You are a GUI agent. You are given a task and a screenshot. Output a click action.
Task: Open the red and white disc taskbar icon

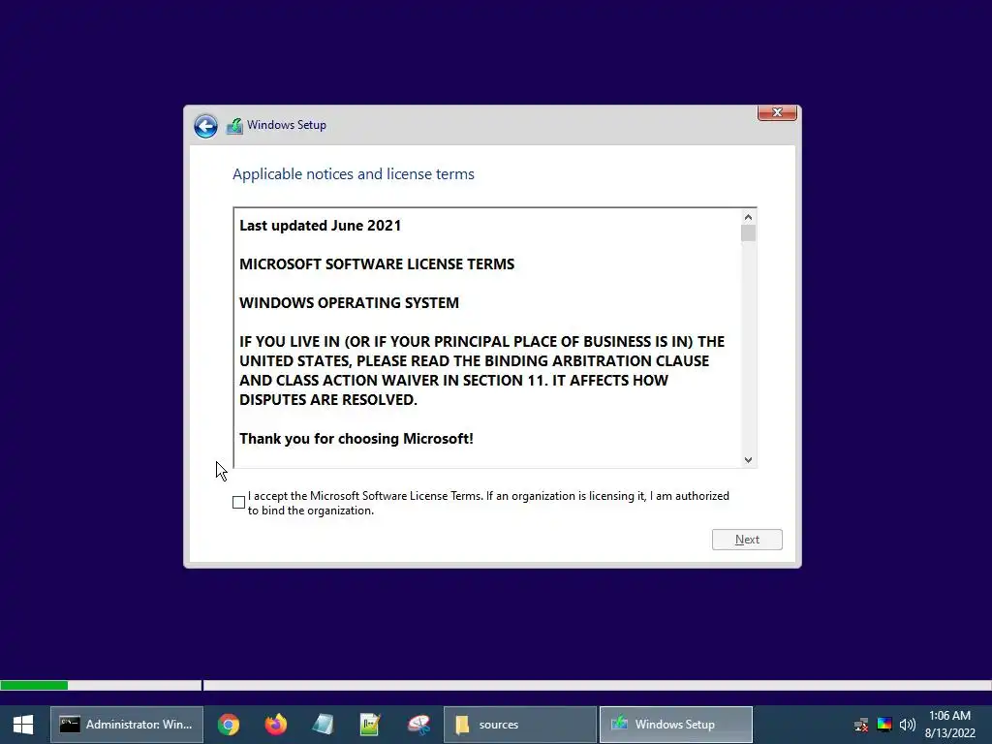click(418, 725)
